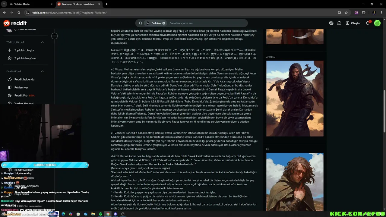Click 'Topluluk oluştur' in the sidebar

(24, 50)
